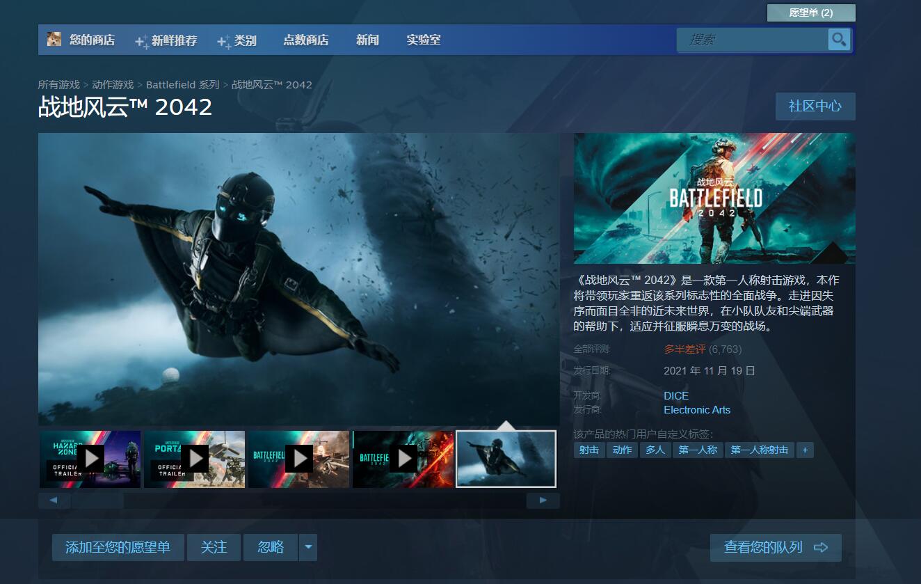The image size is (921, 584).
Task: Open 类别 menu
Action: (245, 40)
